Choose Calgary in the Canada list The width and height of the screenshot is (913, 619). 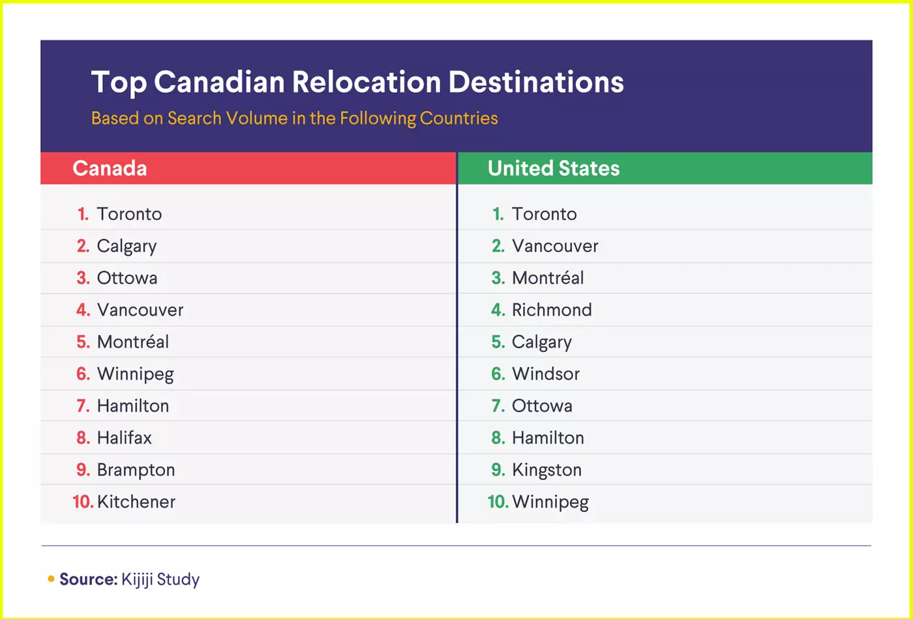[127, 246]
